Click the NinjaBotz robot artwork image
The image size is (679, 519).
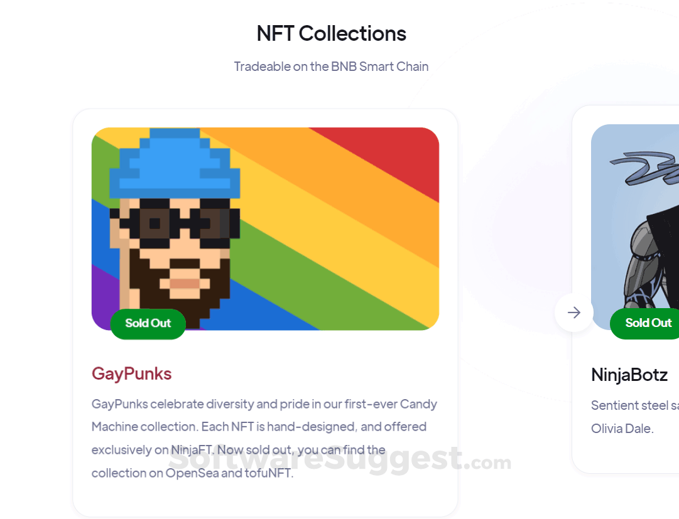tap(635, 227)
